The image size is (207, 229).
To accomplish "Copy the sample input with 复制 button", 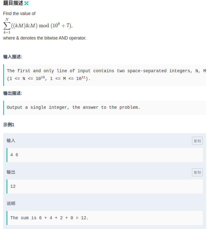I will click(197, 141).
